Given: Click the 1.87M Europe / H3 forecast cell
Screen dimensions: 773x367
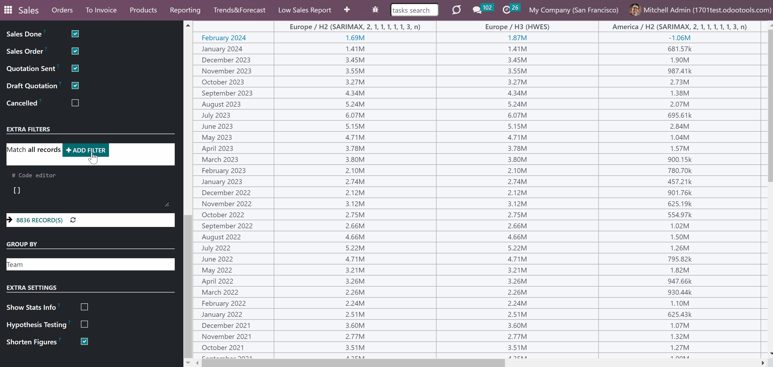Looking at the screenshot, I should point(517,38).
